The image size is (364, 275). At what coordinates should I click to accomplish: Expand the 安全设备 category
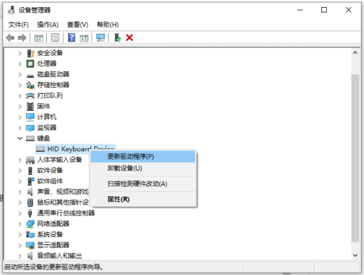pos(21,53)
